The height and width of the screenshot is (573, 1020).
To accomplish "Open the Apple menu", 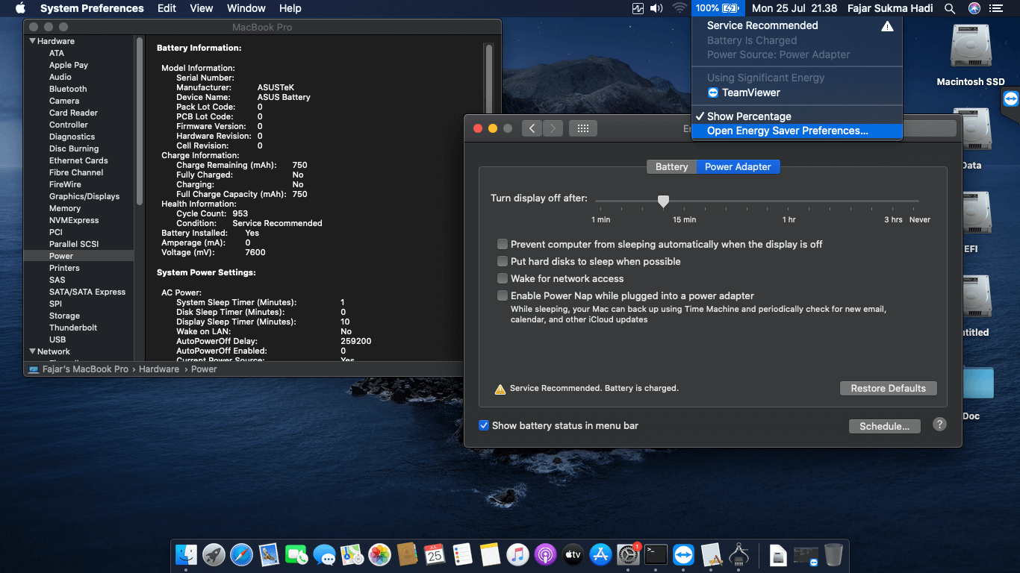I will tap(20, 8).
